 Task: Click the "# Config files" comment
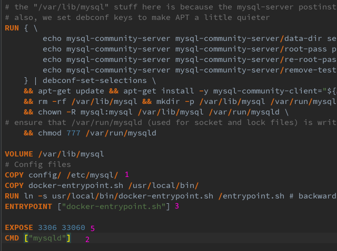(x=38, y=164)
